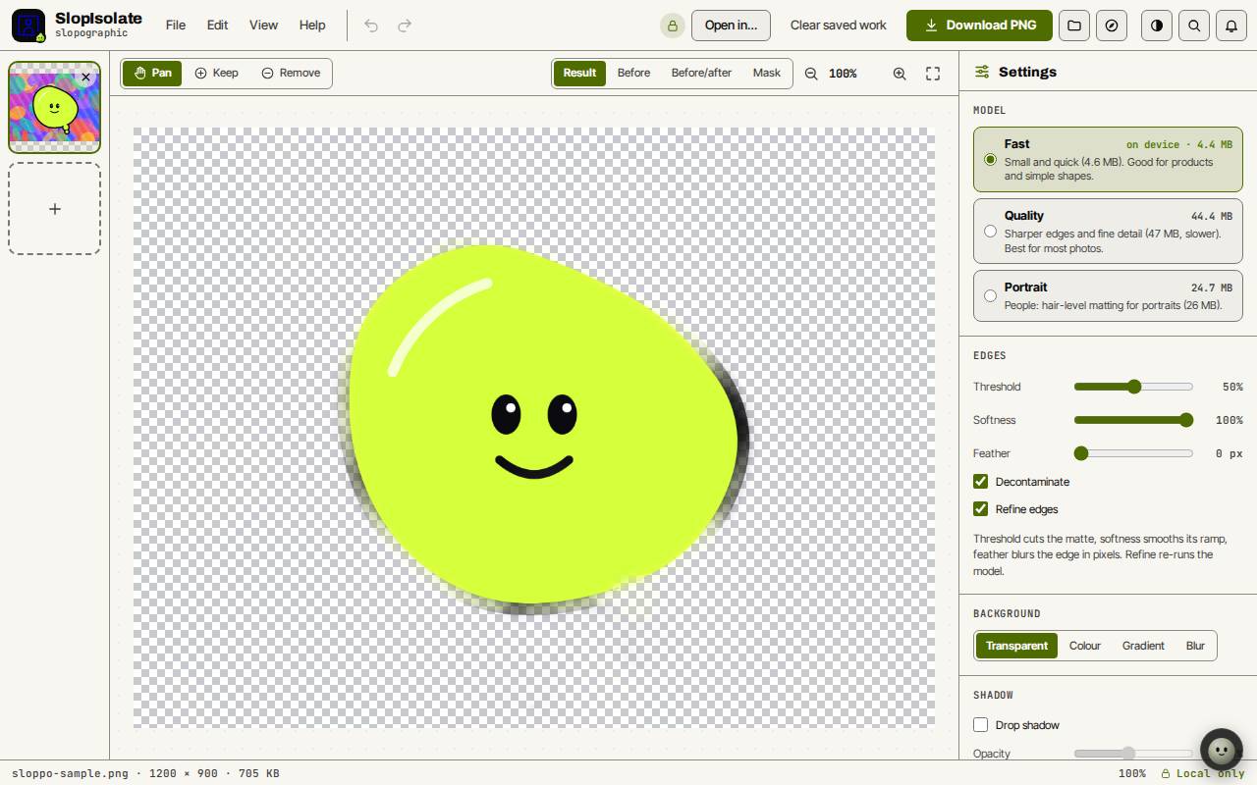1257x785 pixels.
Task: Open the Help menu
Action: pos(312,26)
